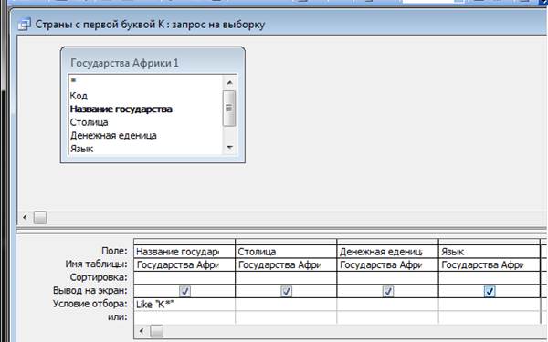Click the Поле cell with Название государства
This screenshot has height=342, width=548.
[x=184, y=252]
